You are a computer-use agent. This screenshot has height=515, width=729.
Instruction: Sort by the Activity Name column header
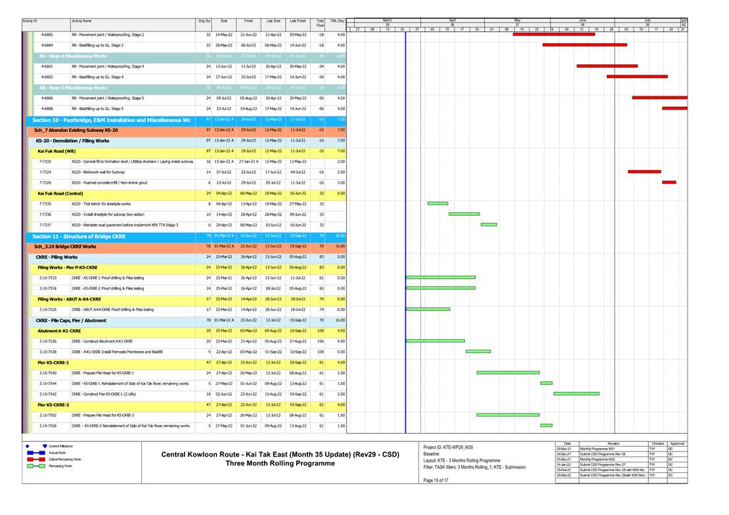point(81,22)
